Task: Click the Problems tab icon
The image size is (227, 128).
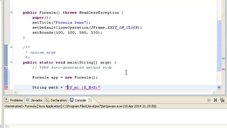Action: (6, 100)
